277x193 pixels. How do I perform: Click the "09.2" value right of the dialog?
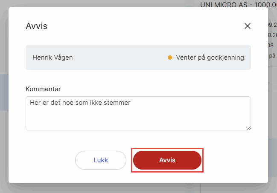tap(272, 25)
